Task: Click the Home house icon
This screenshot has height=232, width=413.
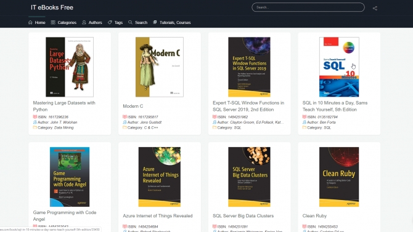Action: pos(30,22)
